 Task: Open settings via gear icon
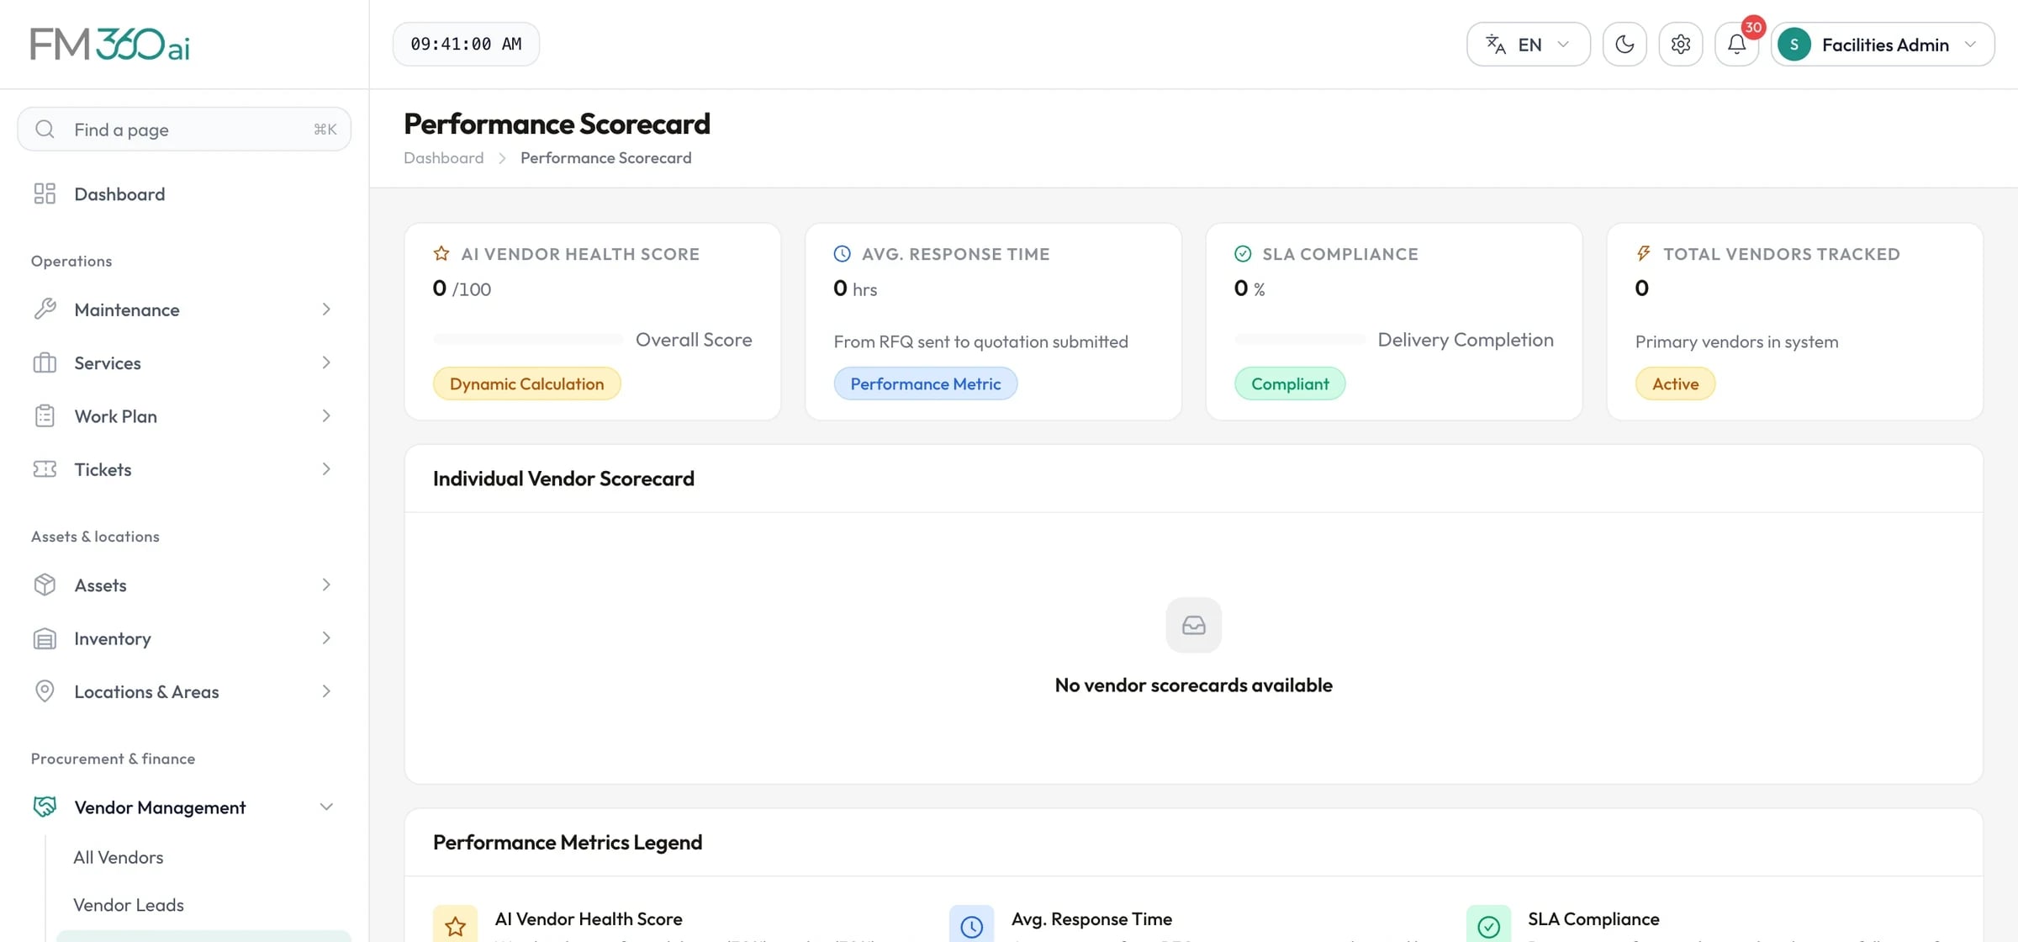1681,44
